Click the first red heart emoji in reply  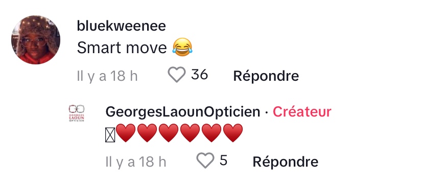pyautogui.click(x=126, y=133)
